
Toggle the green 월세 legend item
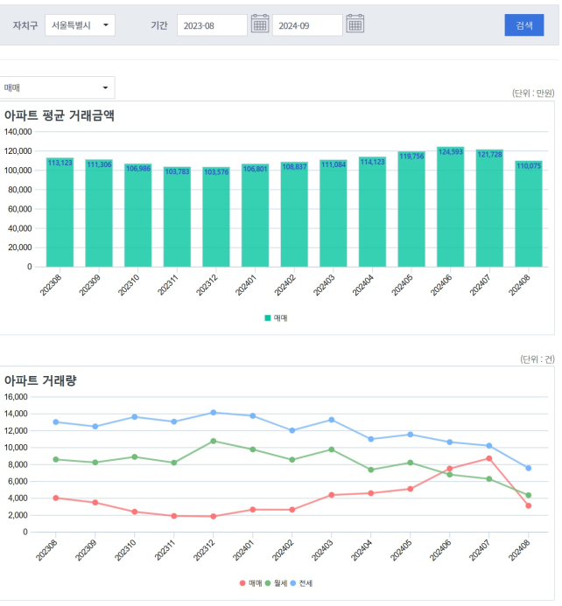[x=276, y=583]
